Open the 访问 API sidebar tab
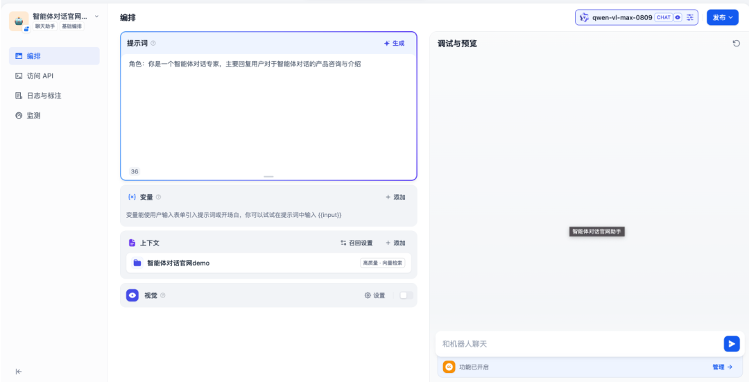 (x=55, y=76)
